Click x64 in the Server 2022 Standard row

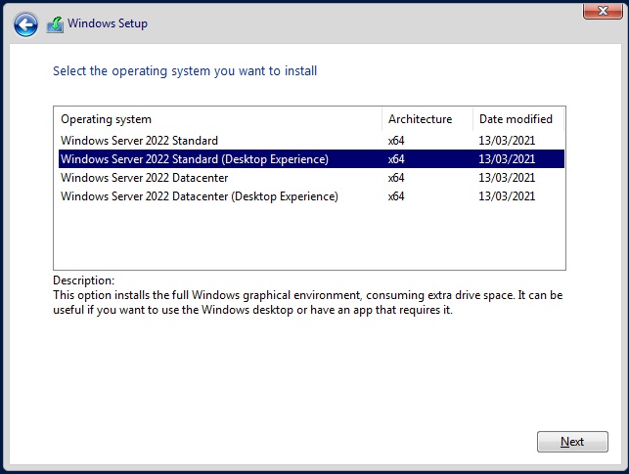point(396,141)
